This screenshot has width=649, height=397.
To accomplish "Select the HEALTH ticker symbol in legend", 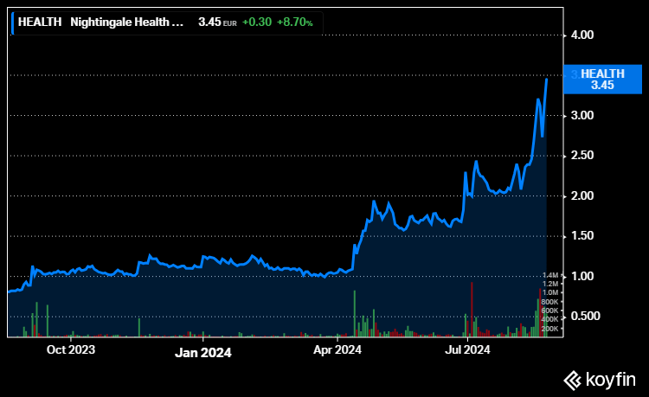I will coord(41,22).
